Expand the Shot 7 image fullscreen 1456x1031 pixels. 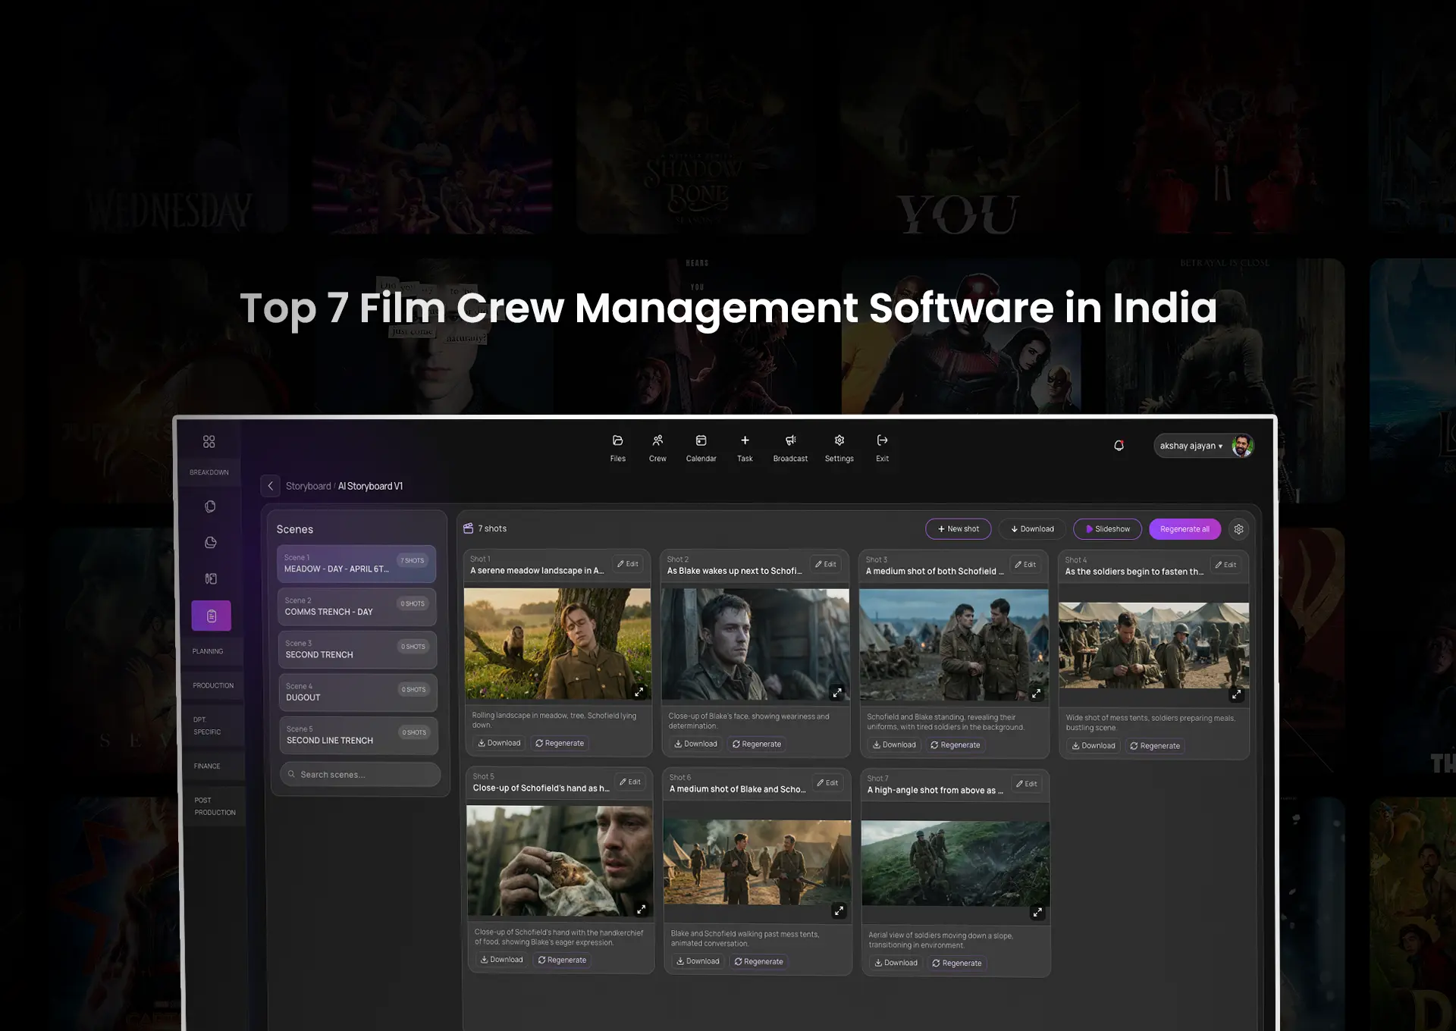coord(1037,912)
